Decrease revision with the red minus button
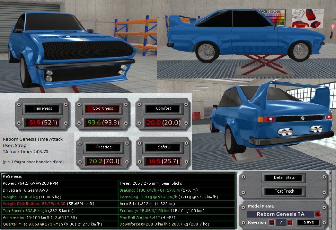 [272, 222]
